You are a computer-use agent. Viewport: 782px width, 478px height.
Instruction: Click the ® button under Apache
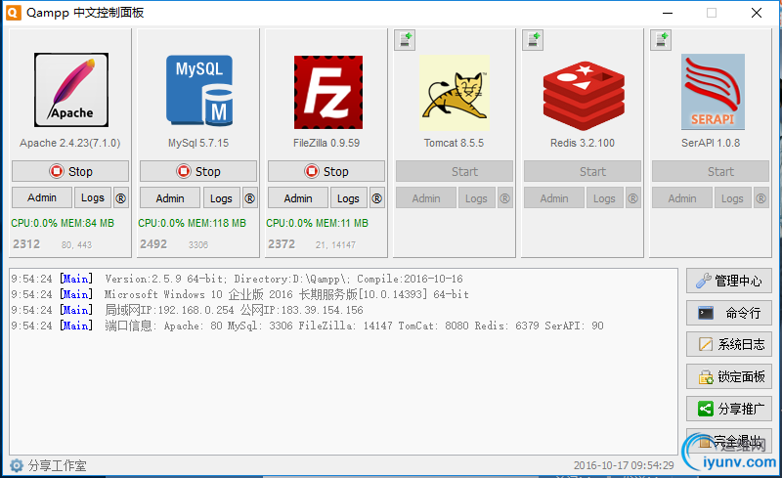120,198
